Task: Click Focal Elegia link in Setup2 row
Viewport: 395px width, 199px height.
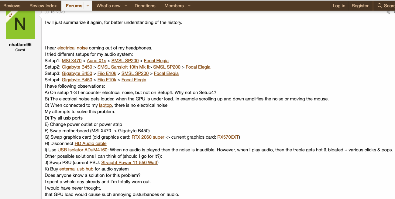Action: [x=198, y=67]
